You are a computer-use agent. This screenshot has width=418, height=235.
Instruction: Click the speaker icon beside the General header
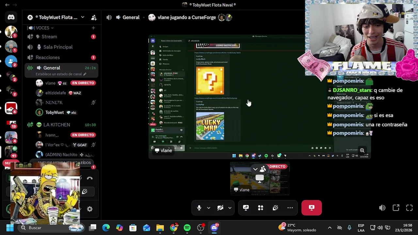[x=109, y=17]
